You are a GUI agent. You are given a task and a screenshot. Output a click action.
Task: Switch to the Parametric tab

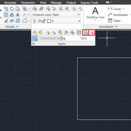click(28, 3)
